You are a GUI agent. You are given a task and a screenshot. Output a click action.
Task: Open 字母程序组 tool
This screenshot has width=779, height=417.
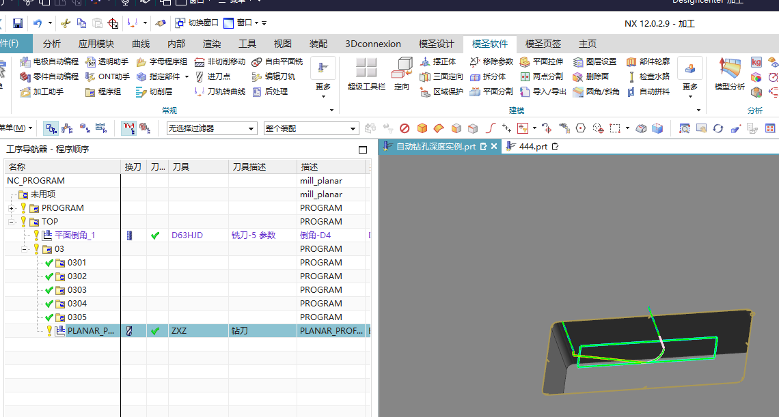tap(162, 61)
